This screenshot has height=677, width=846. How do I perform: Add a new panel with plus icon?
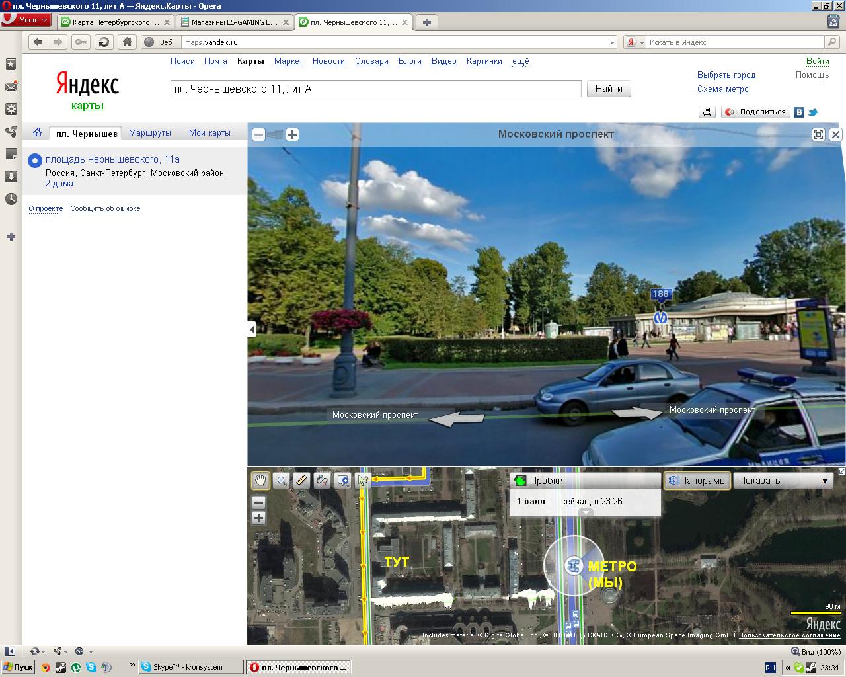11,237
